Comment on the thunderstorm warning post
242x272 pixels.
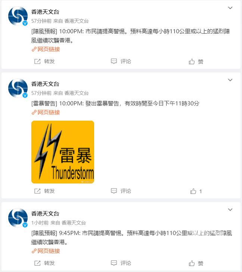[121, 191]
